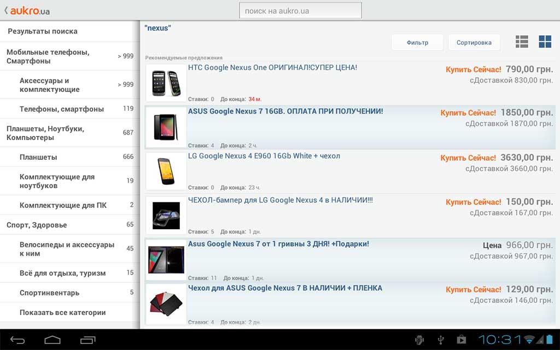
Task: Tap the Android back navigation button
Action: pyautogui.click(x=17, y=340)
